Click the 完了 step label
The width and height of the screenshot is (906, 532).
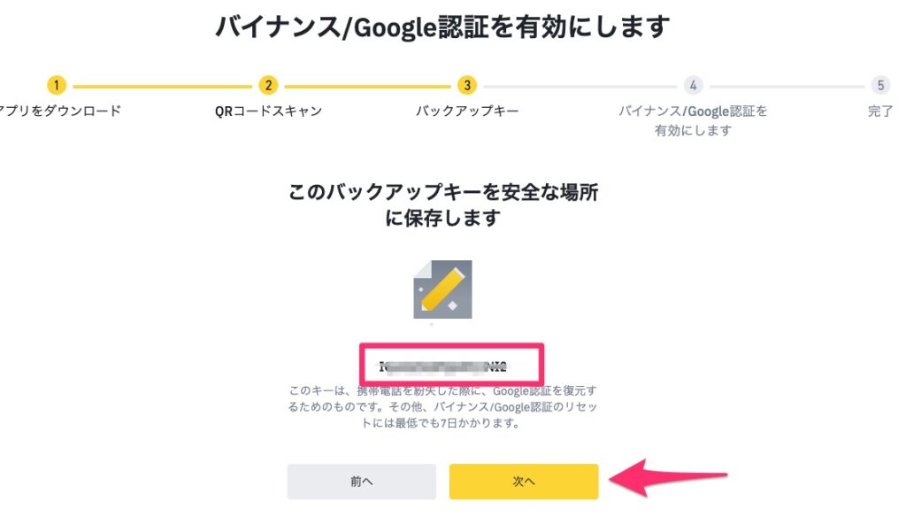(880, 111)
